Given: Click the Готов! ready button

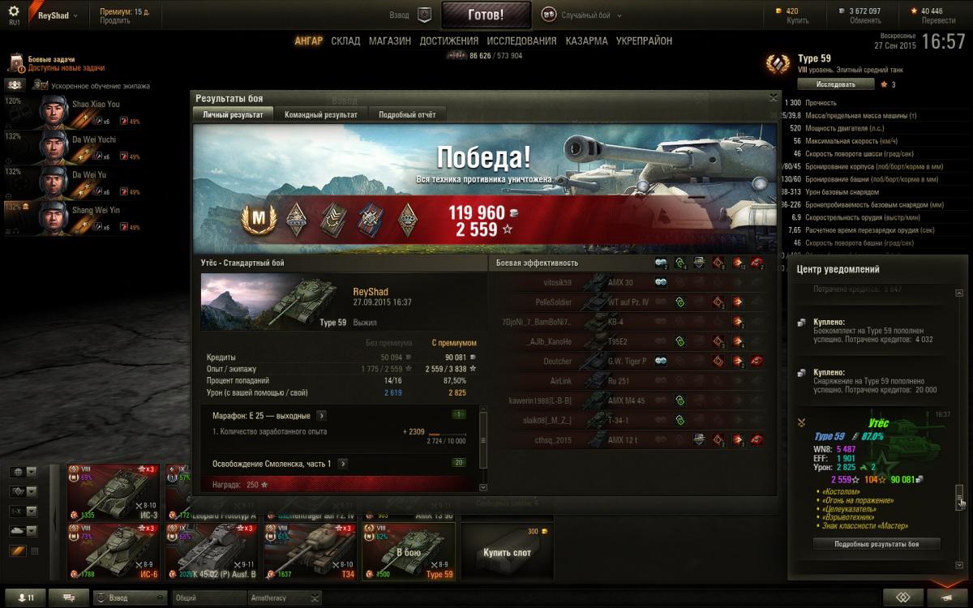Looking at the screenshot, I should point(486,15).
